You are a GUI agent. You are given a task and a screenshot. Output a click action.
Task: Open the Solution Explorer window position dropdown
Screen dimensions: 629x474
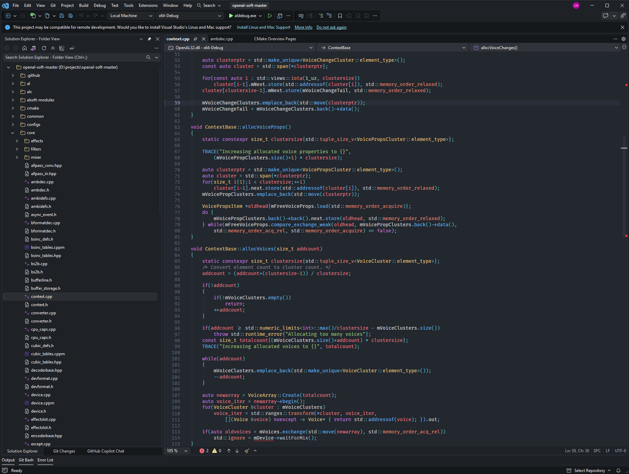[141, 39]
